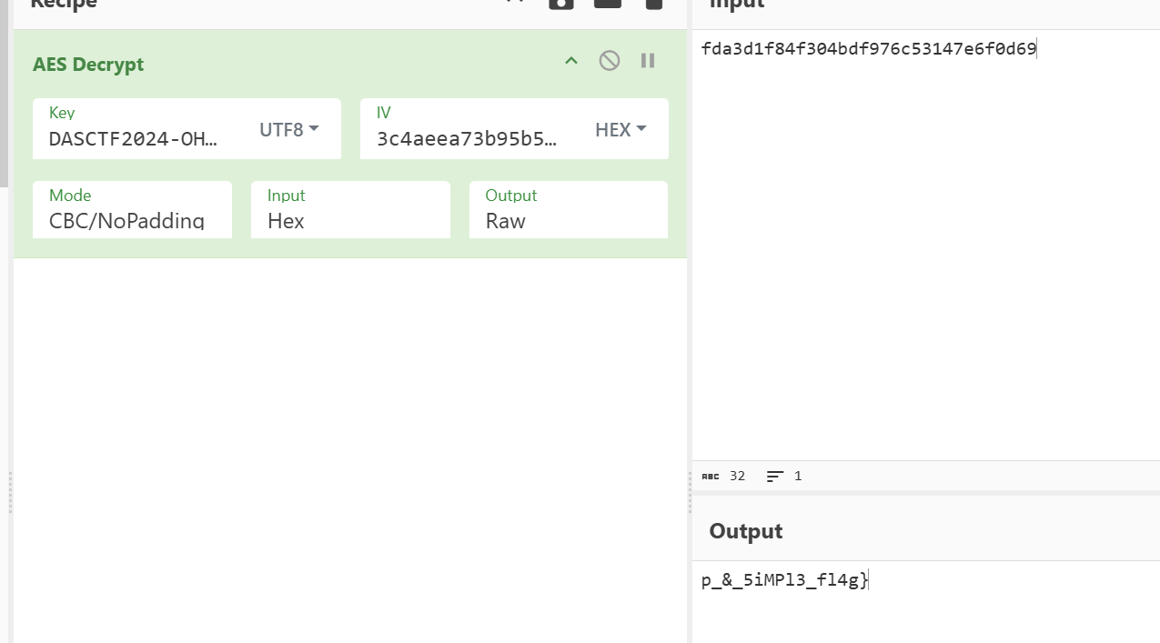Click the load recipe folder icon
1160x643 pixels.
coord(608,4)
